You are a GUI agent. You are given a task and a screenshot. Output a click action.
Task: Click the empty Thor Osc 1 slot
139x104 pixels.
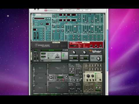tap(41, 68)
